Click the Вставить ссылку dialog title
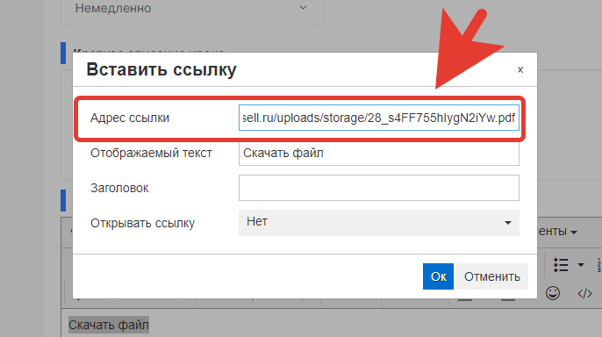 (x=161, y=69)
